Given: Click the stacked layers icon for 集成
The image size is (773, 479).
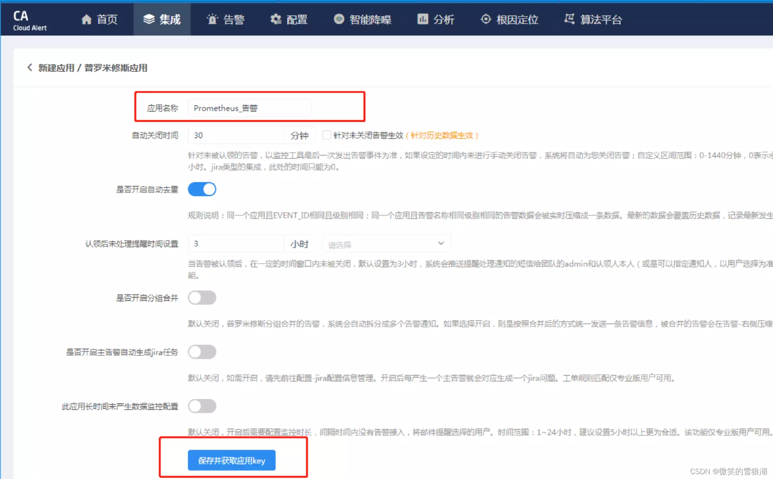Looking at the screenshot, I should point(149,19).
